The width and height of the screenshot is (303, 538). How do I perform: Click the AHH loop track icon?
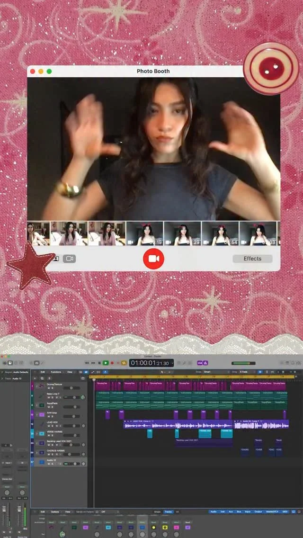[x=42, y=414]
